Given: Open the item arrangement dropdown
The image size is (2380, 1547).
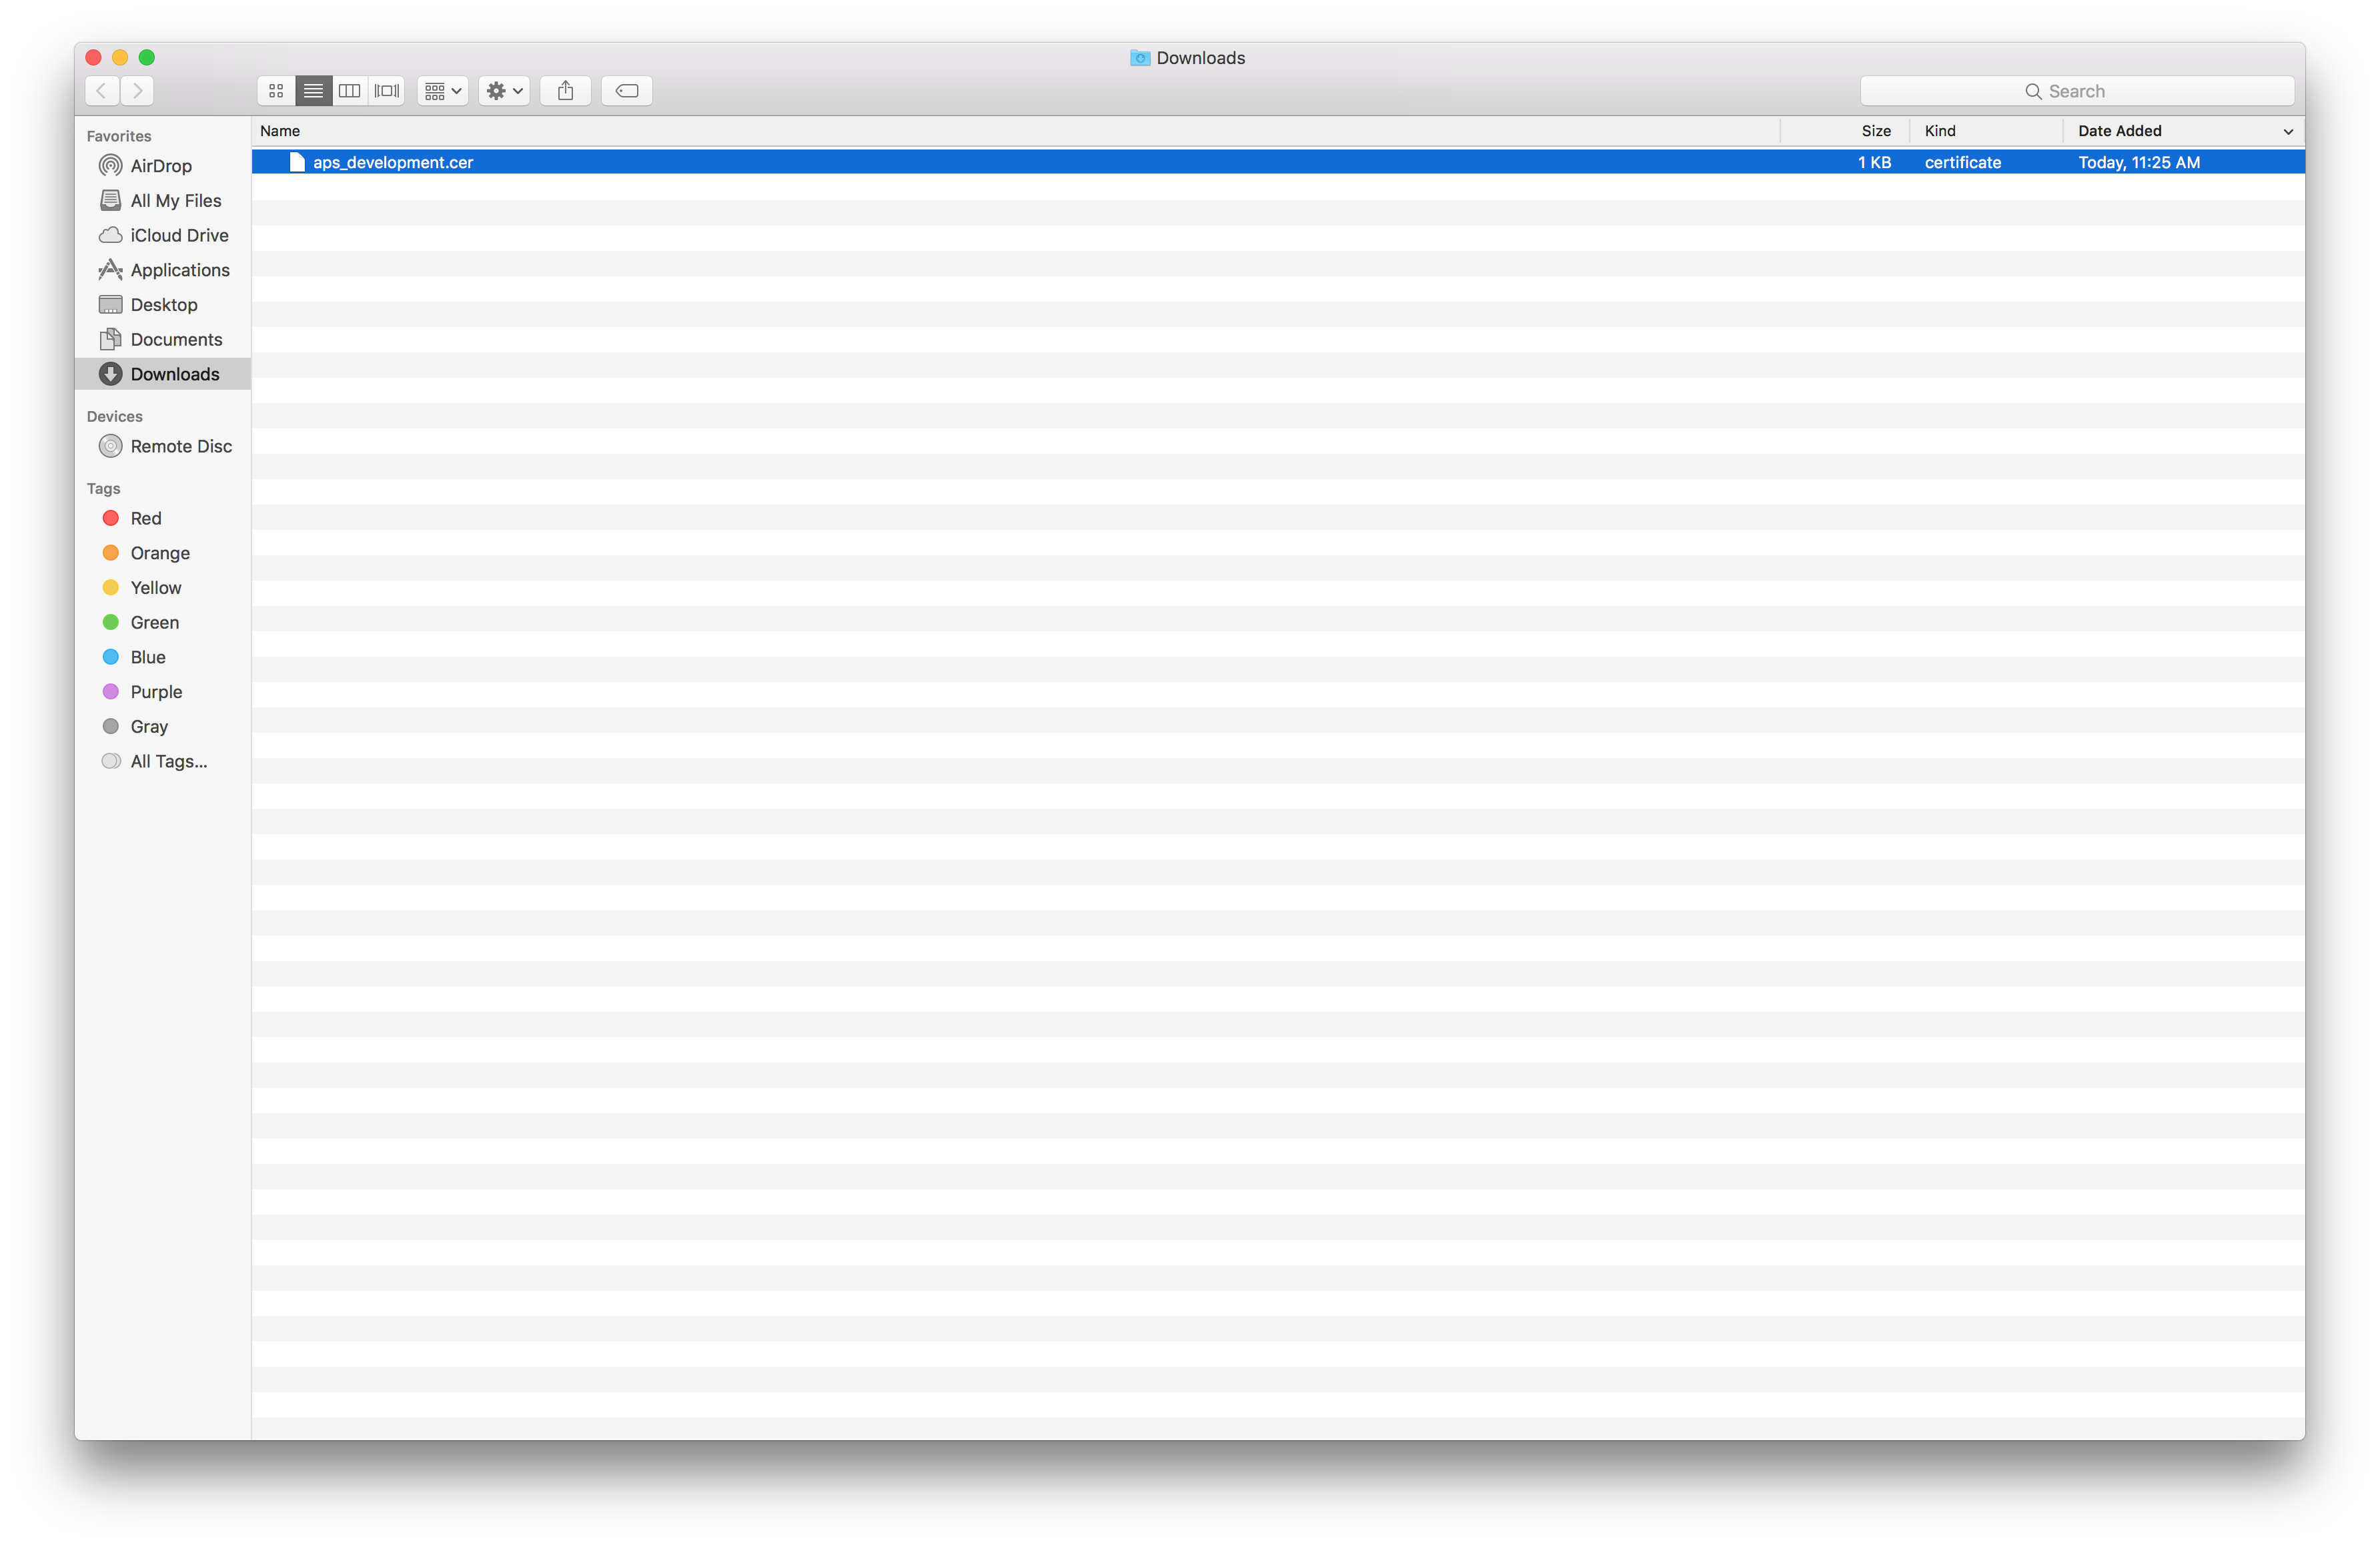Looking at the screenshot, I should pos(442,91).
